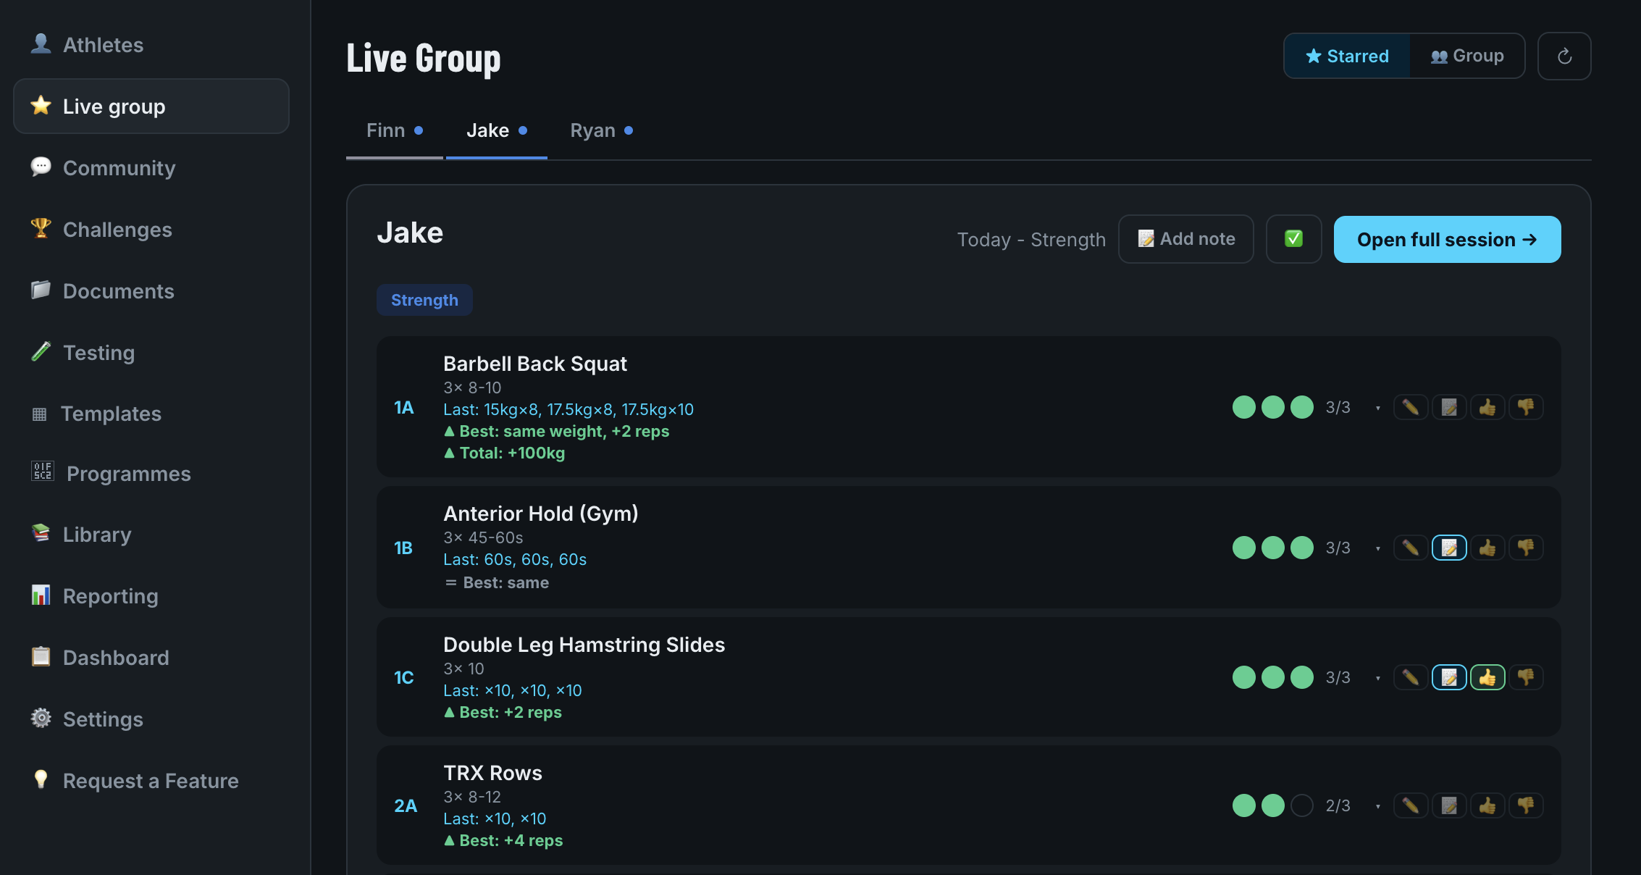Click the test tube icon beside Testing
The image size is (1641, 875).
[x=41, y=351]
